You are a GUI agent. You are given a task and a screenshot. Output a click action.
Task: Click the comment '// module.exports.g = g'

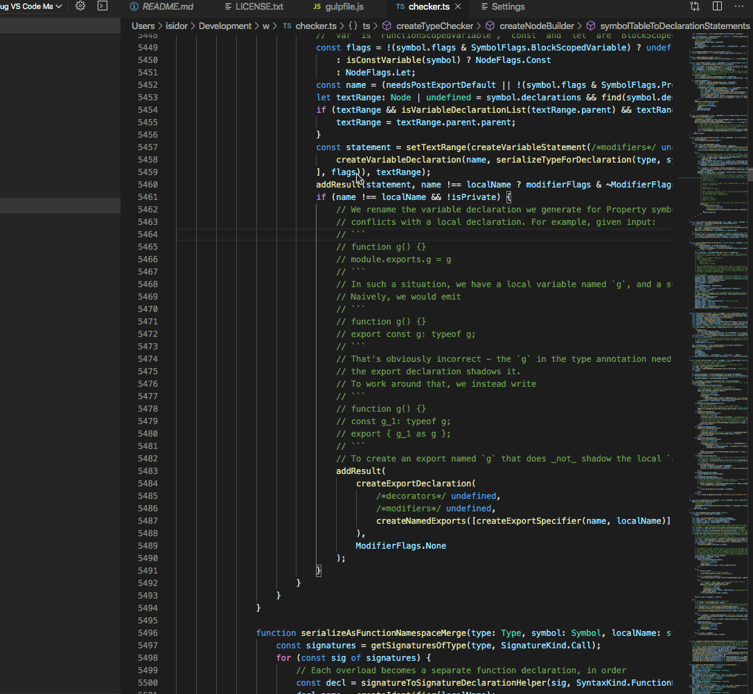pos(393,259)
